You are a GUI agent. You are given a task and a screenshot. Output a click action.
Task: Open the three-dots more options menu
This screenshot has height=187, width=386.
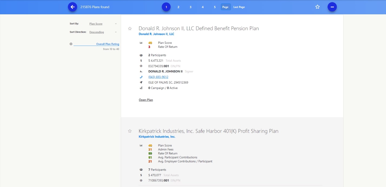(332, 7)
